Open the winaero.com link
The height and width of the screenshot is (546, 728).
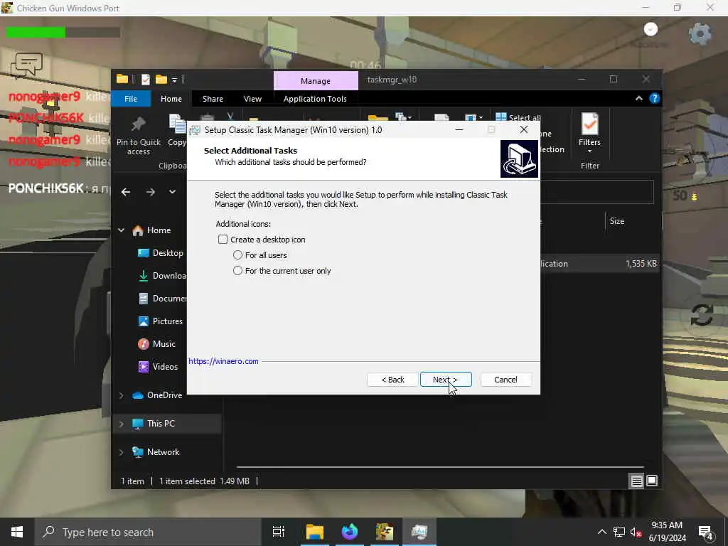click(x=223, y=361)
